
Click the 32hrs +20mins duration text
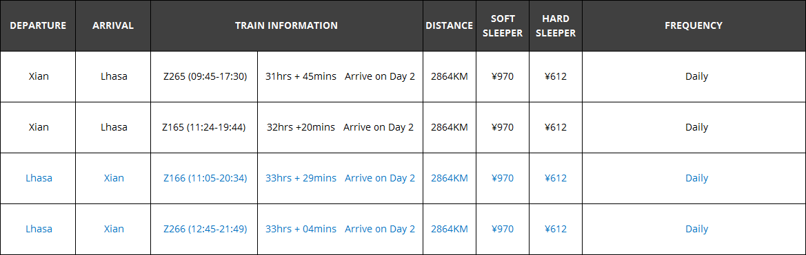coord(301,127)
